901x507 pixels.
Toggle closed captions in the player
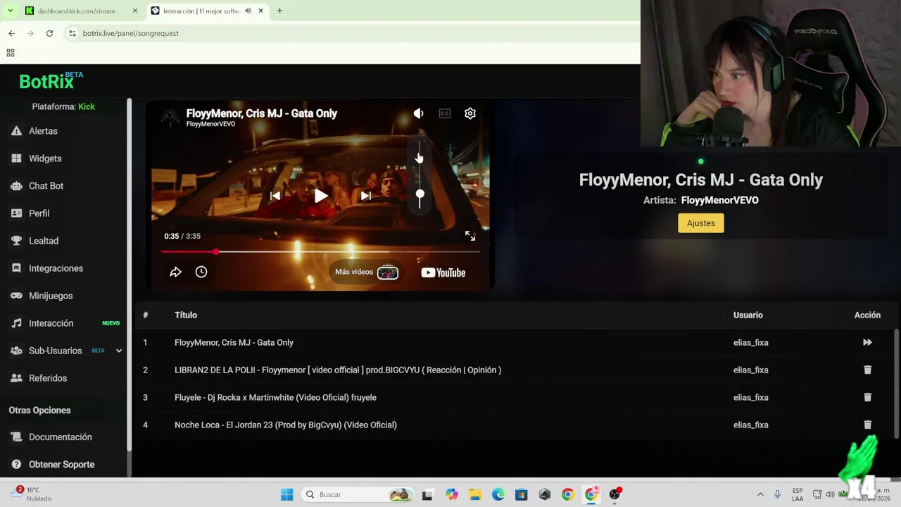(x=445, y=113)
